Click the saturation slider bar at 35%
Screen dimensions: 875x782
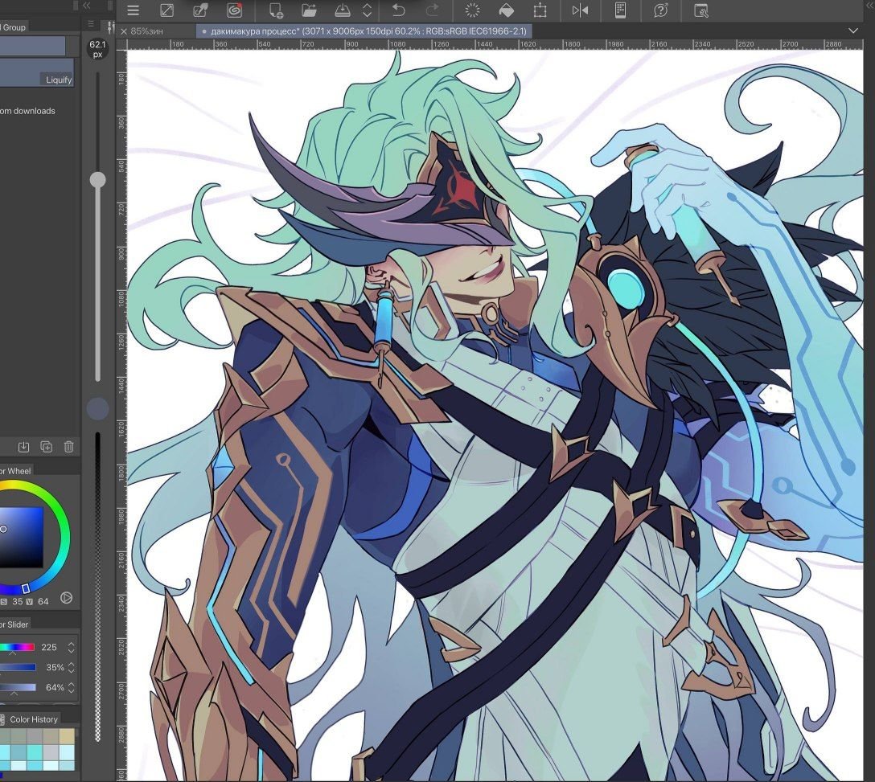point(18,667)
